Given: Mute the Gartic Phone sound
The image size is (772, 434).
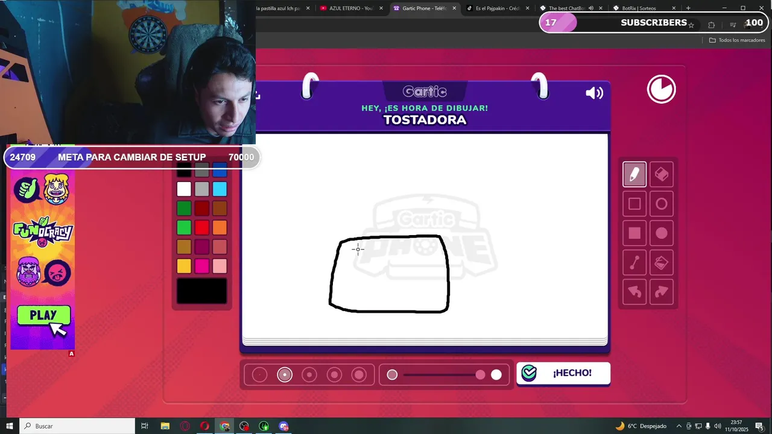Looking at the screenshot, I should tap(594, 93).
